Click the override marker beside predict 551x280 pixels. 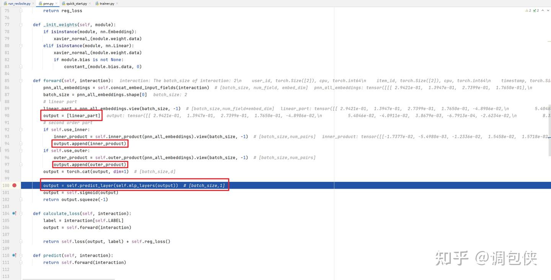(15, 255)
